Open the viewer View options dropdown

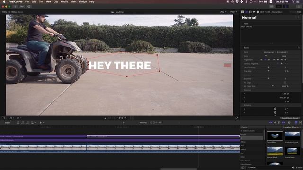point(233,12)
